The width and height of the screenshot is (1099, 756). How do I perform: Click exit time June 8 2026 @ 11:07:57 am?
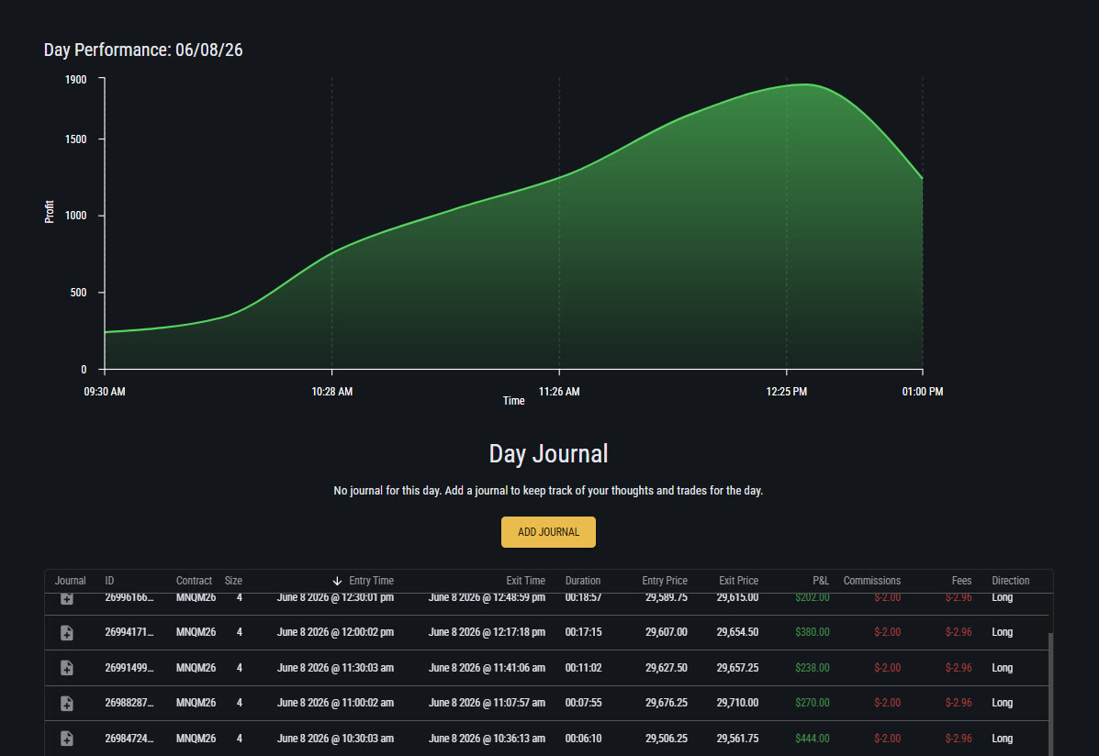pos(488,703)
